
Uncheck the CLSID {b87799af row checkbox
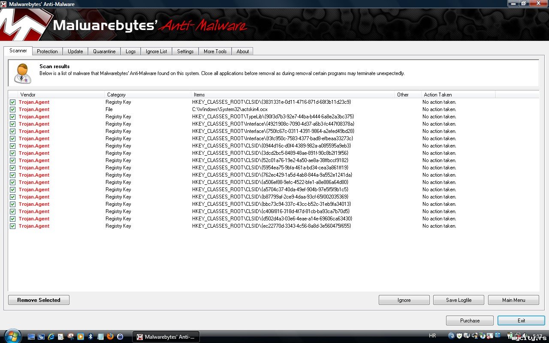13,197
